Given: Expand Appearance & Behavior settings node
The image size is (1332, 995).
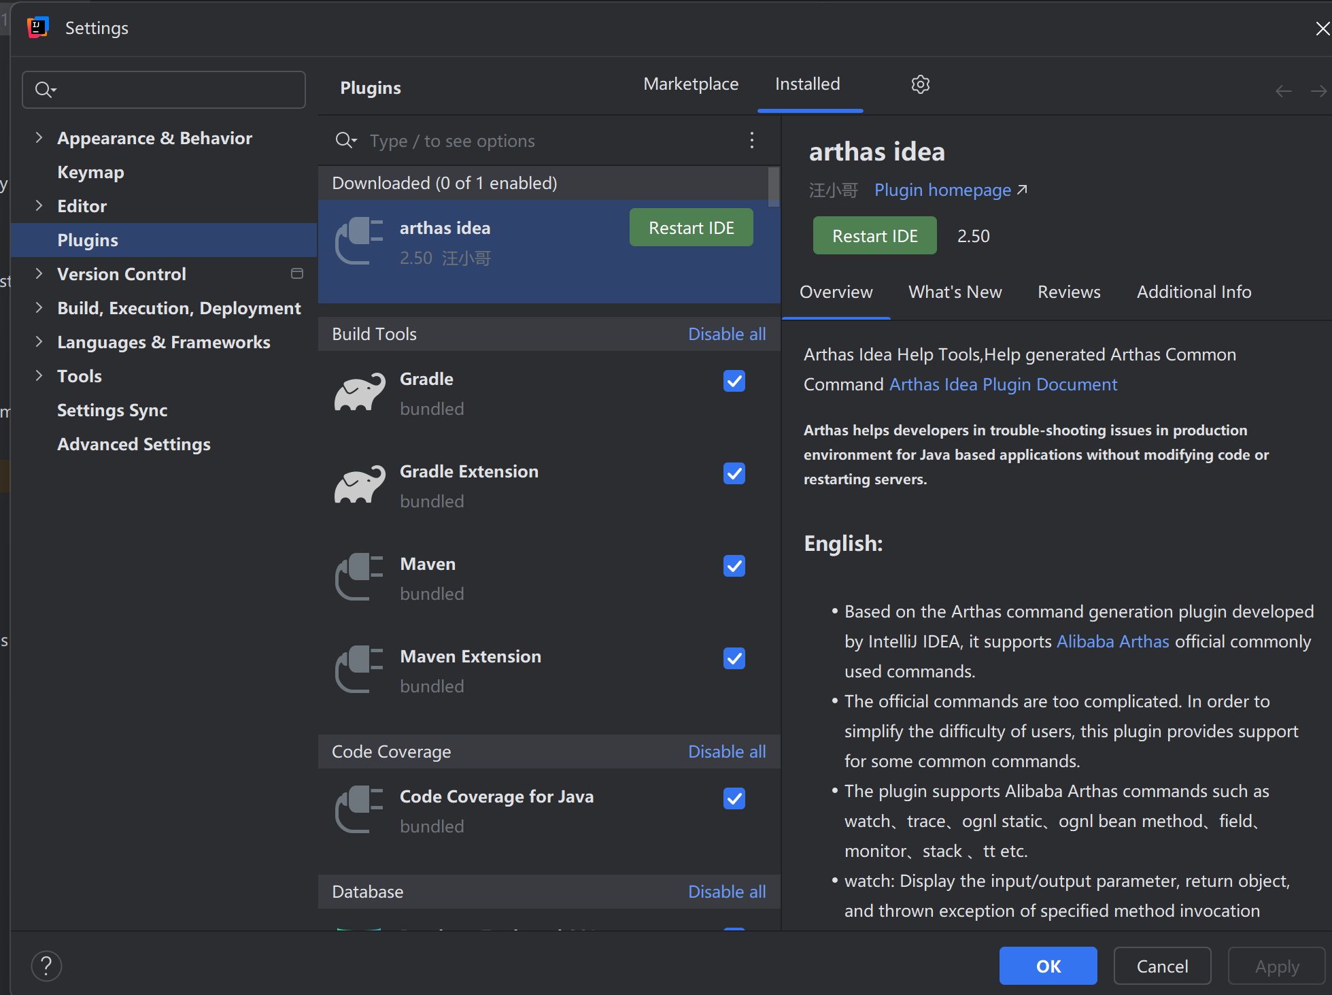Looking at the screenshot, I should (x=39, y=137).
